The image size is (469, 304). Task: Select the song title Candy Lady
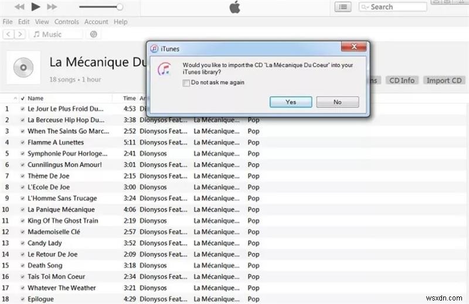[x=45, y=243]
